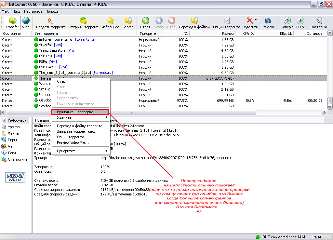
Task: Open [Vivi] link next to PSP-PSX
Action: point(58,56)
